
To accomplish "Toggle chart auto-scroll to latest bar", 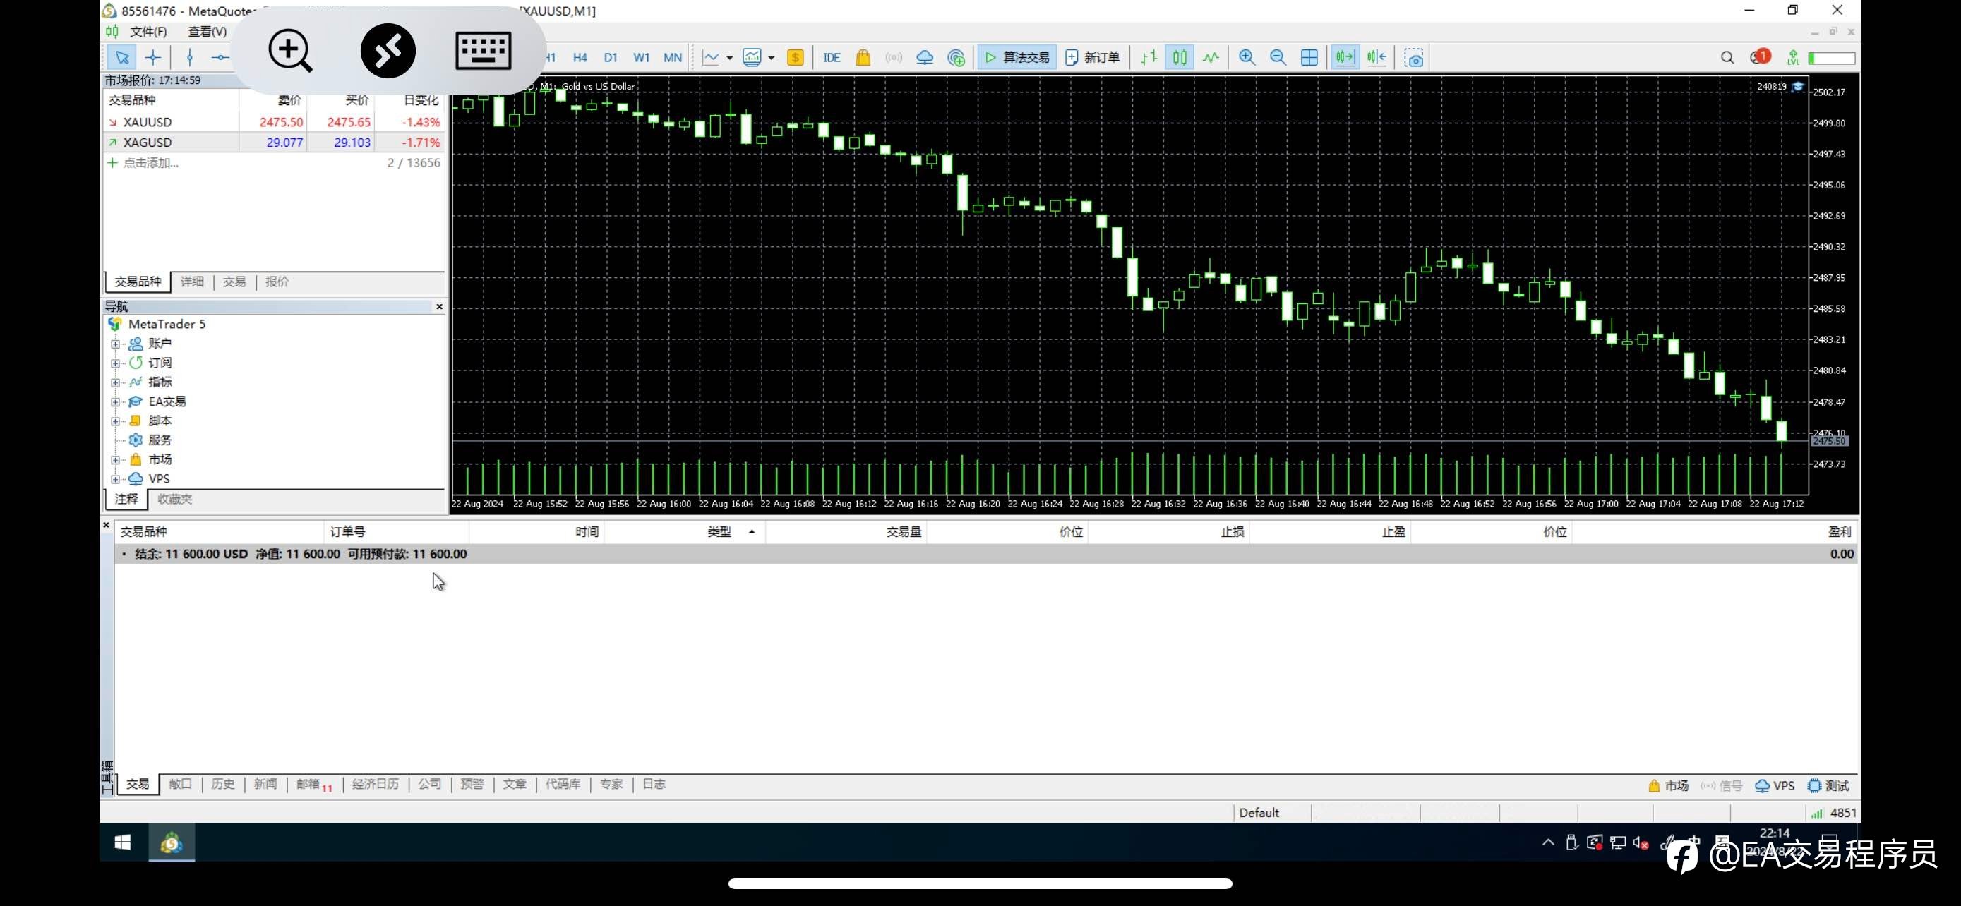I will (x=1345, y=57).
